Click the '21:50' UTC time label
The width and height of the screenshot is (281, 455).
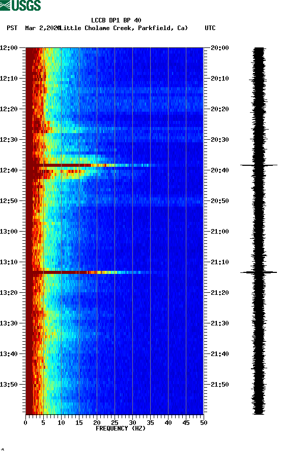220,385
